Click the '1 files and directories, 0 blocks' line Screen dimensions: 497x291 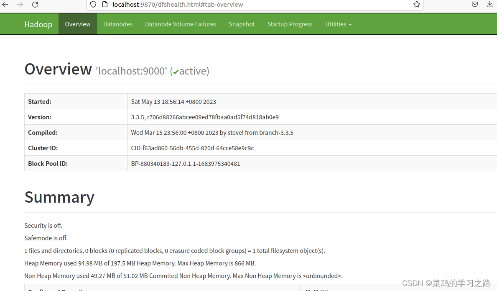tap(175, 251)
